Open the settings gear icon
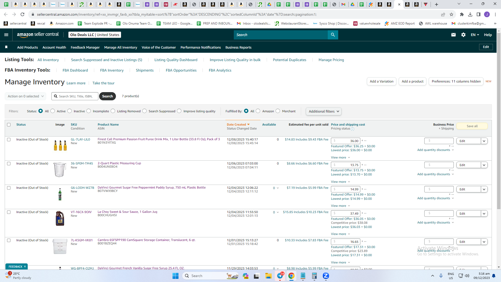Image resolution: width=501 pixels, height=282 pixels. point(463,35)
